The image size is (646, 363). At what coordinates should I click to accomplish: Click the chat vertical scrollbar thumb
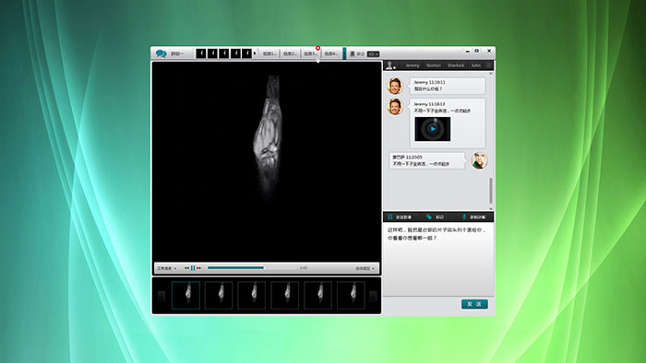(x=491, y=191)
